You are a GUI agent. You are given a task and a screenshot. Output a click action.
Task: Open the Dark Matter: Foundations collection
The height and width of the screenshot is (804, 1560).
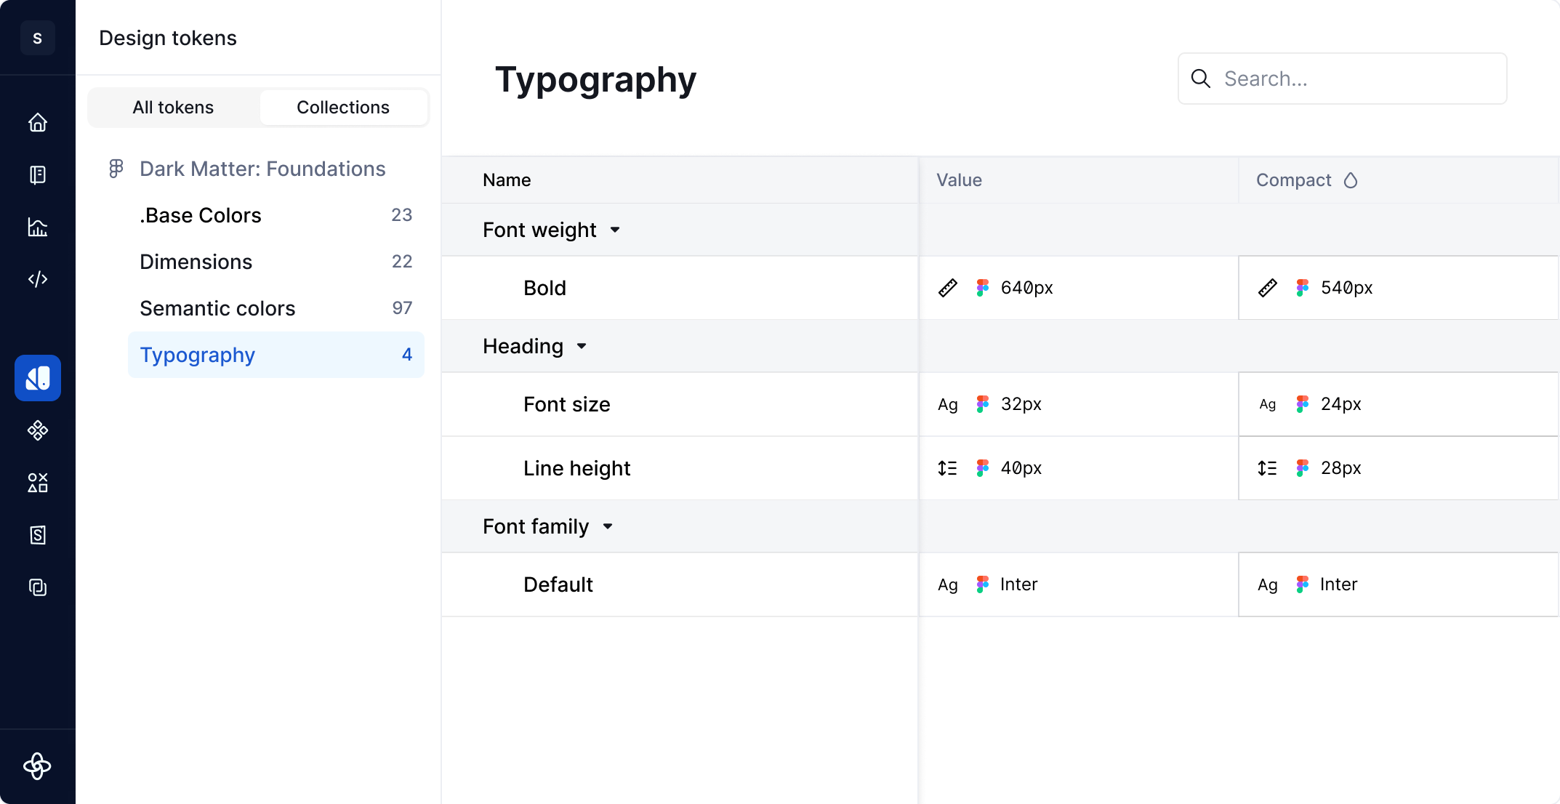(x=262, y=169)
